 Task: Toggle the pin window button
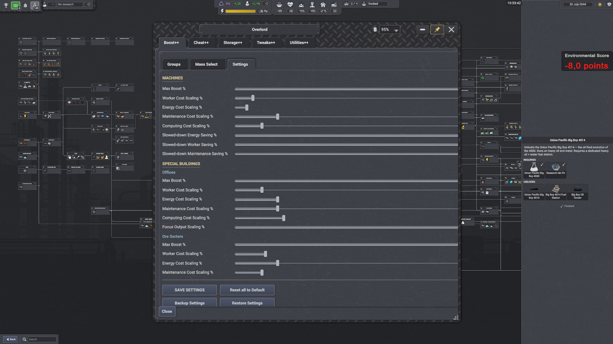[437, 29]
